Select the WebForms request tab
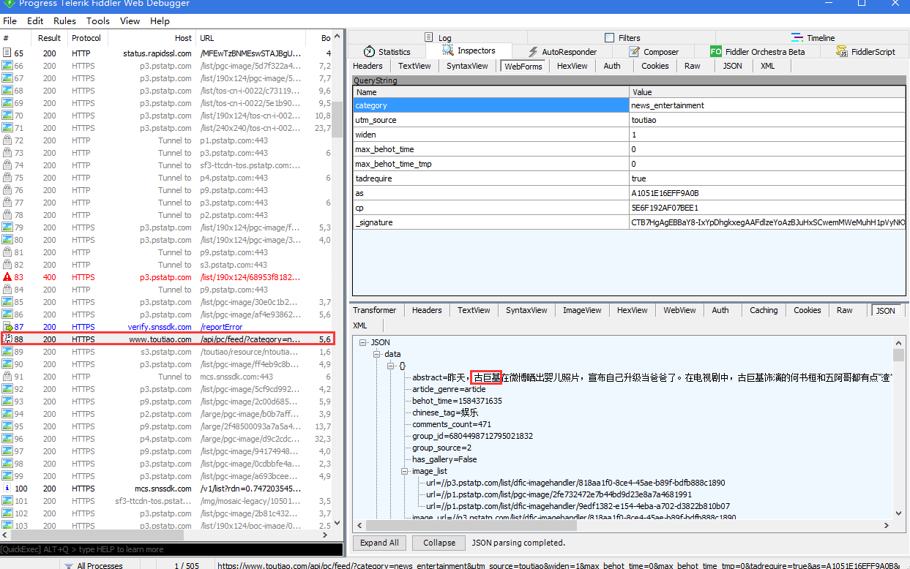 523,66
